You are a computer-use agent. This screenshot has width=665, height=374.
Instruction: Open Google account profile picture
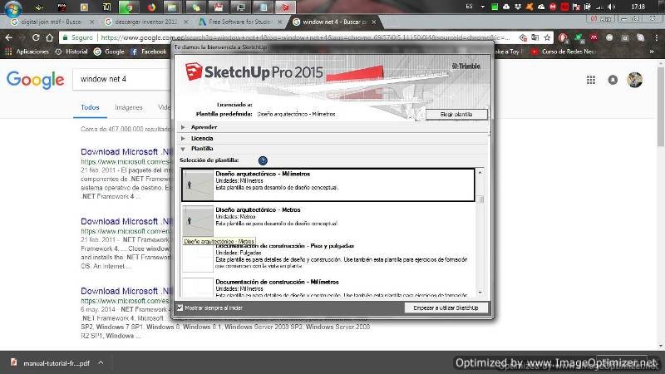(635, 80)
